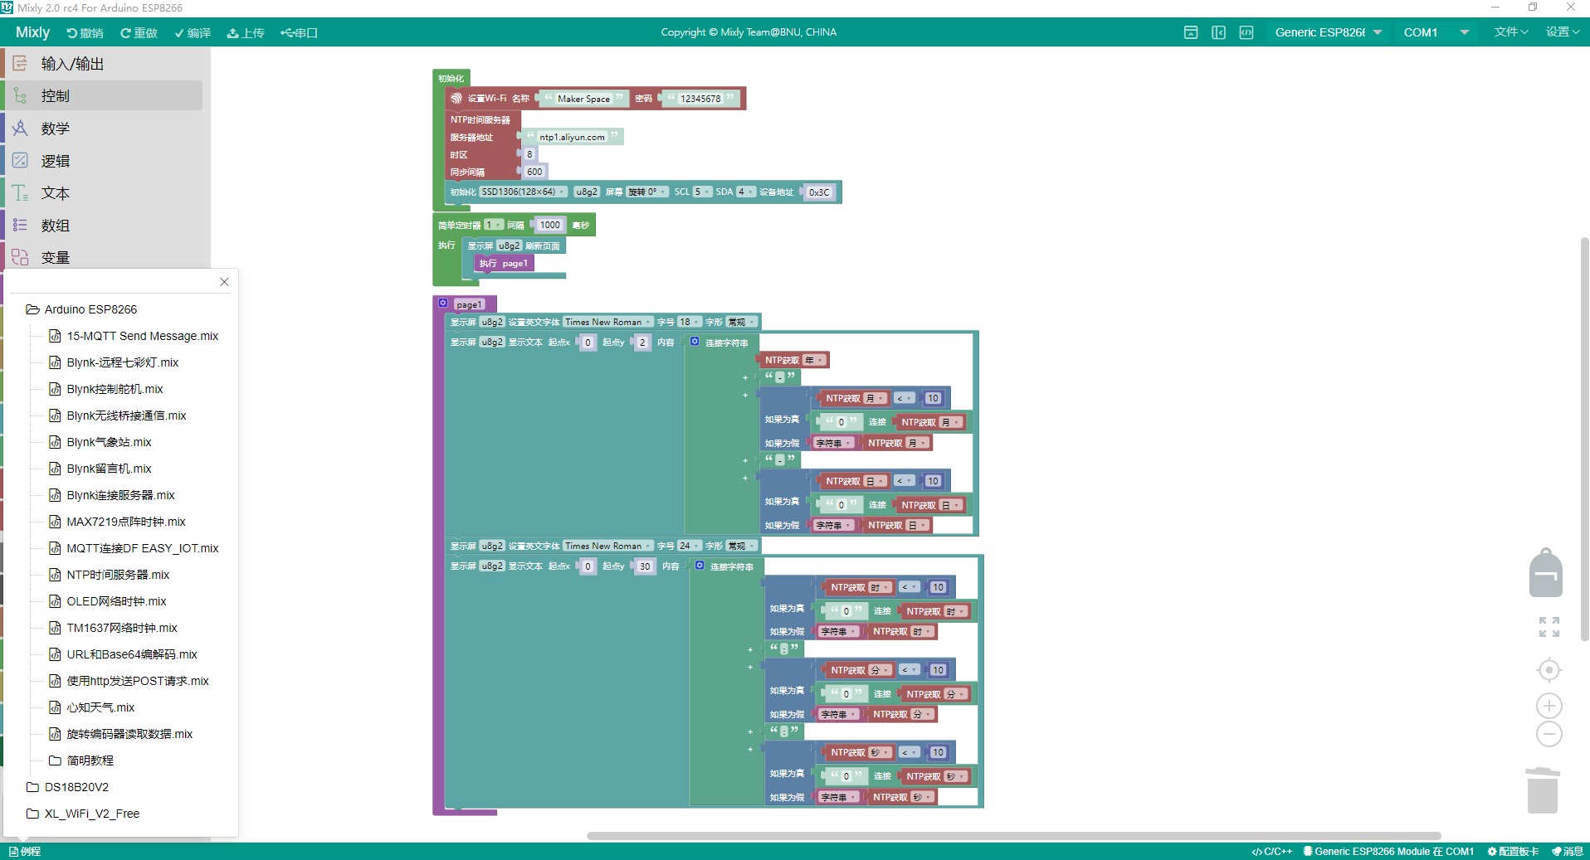
Task: Click the 重做 redo button
Action: coord(139,33)
